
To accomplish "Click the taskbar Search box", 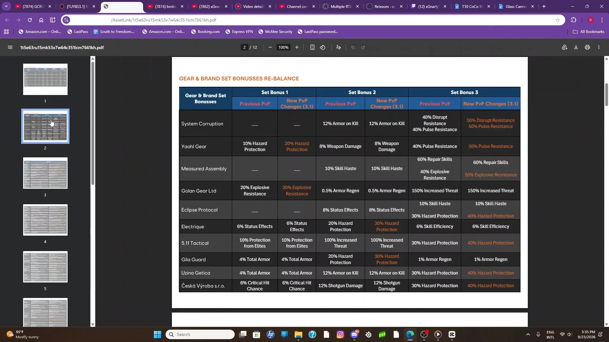I will [200, 334].
